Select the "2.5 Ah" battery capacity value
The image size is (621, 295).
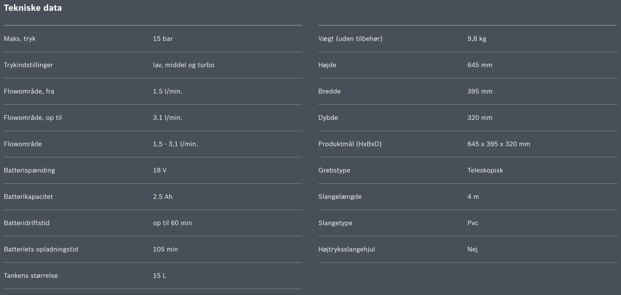[x=163, y=197]
